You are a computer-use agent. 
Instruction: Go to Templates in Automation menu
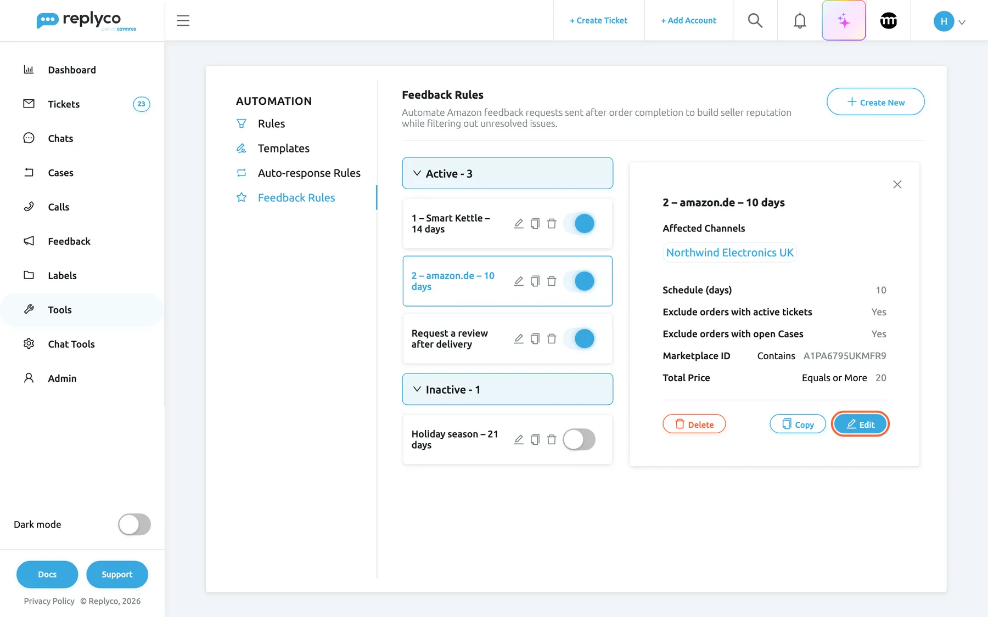tap(283, 148)
